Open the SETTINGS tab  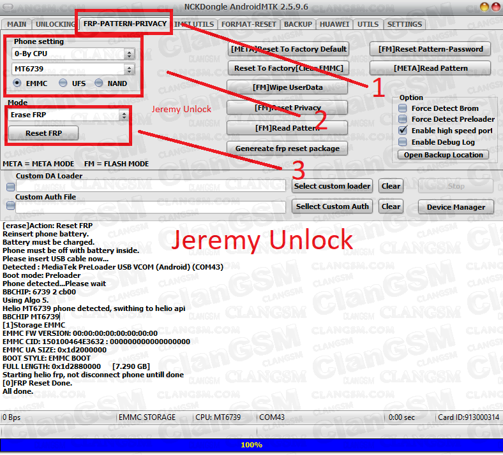pyautogui.click(x=405, y=24)
